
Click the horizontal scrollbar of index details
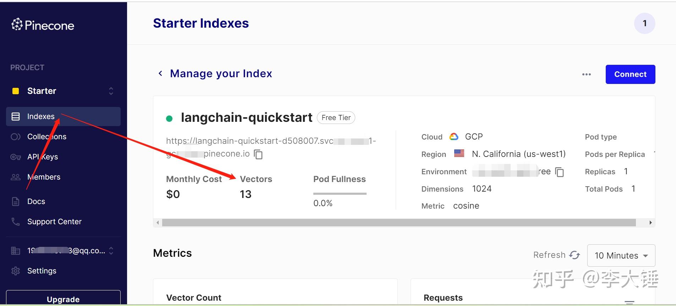tap(399, 222)
